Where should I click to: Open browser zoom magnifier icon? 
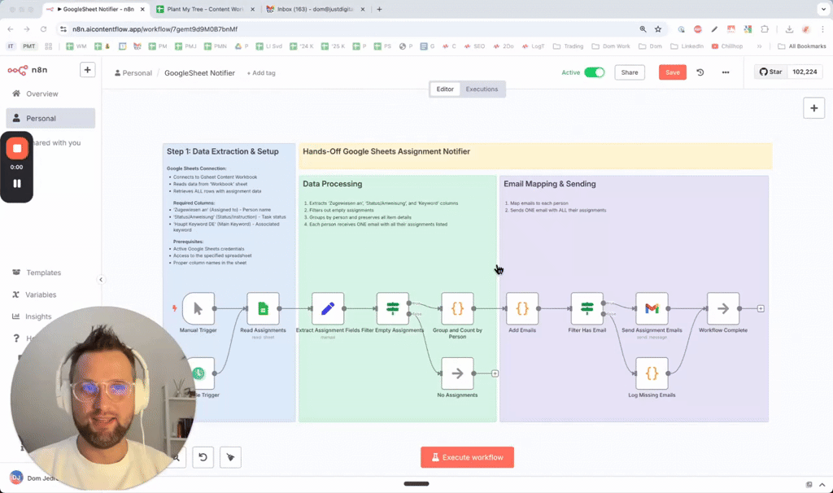[x=643, y=29]
